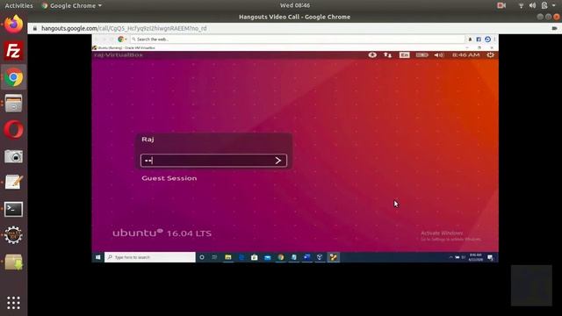Screen dimensions: 562x316
Task: Click the Windows taskbar date and time
Action: pyautogui.click(x=476, y=257)
